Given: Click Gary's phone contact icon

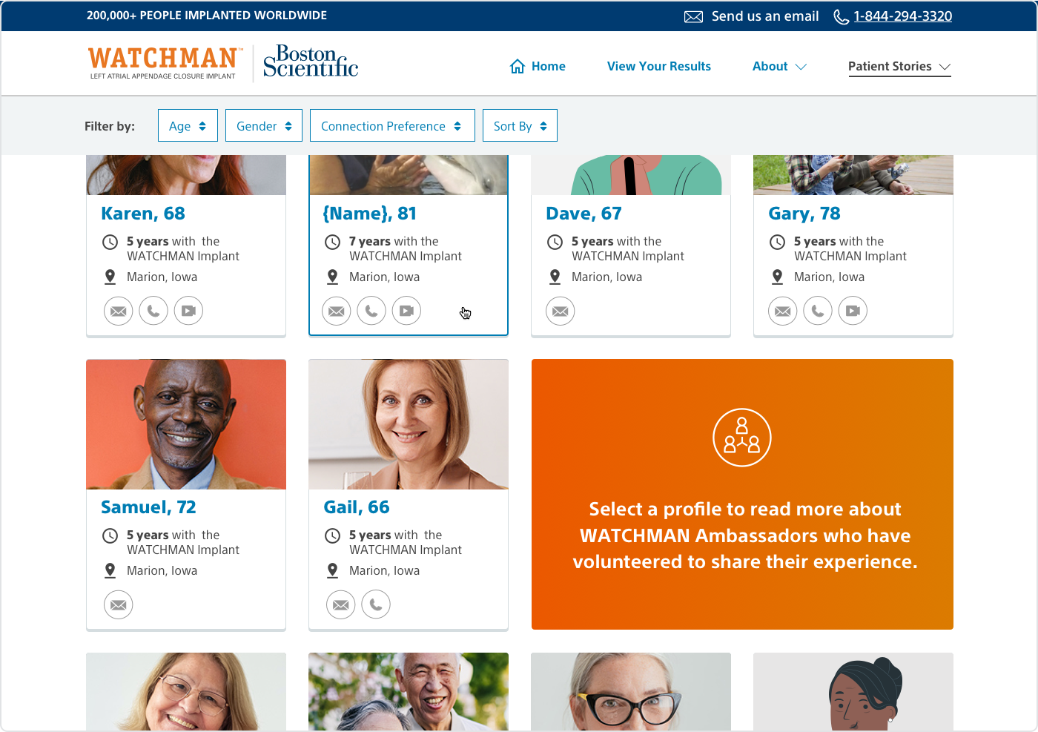Looking at the screenshot, I should pos(818,311).
